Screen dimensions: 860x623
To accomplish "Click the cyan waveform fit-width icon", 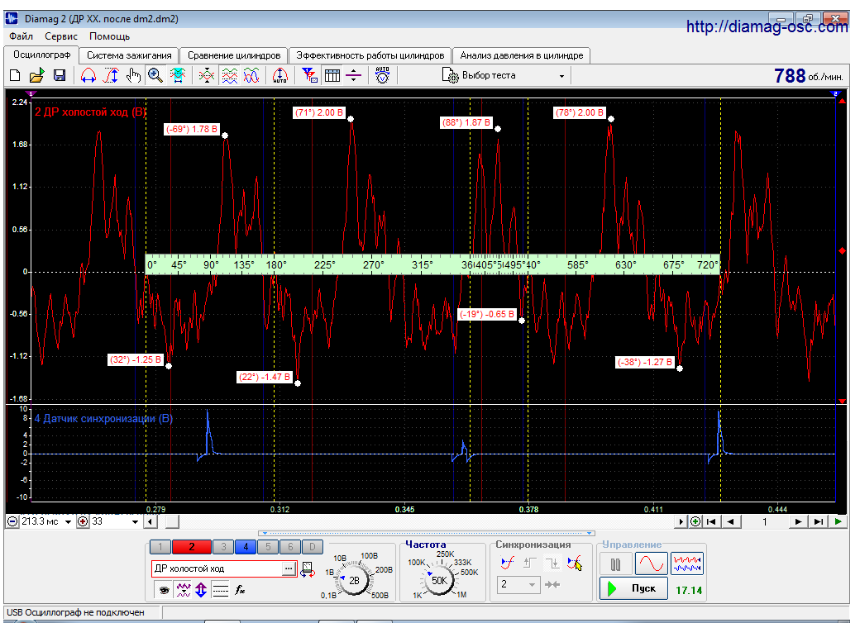I will pos(178,76).
